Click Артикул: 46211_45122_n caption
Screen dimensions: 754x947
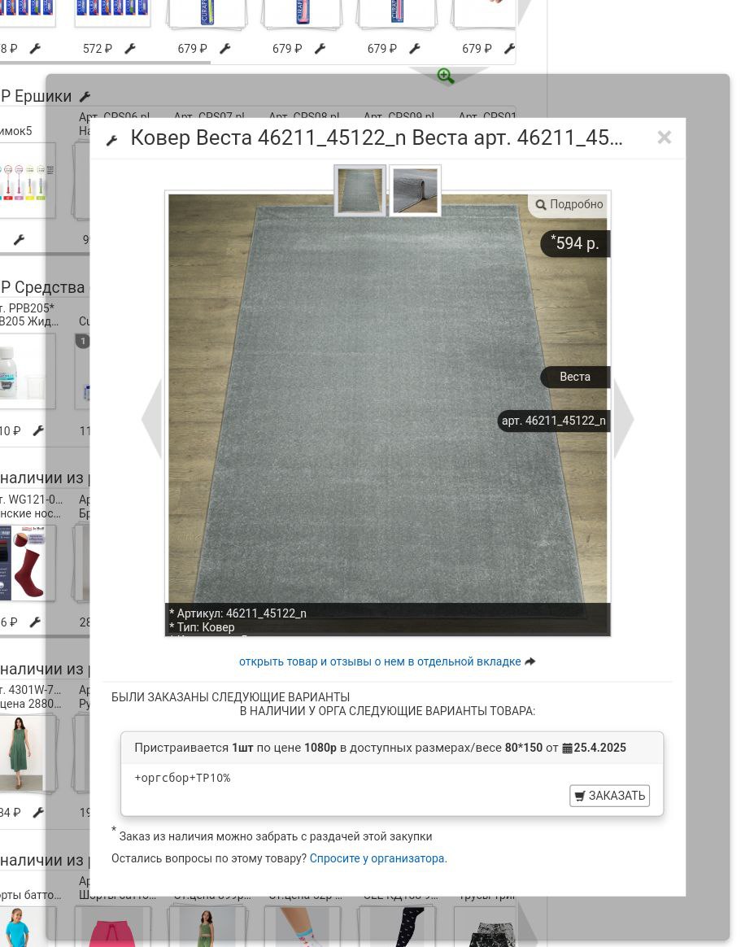pyautogui.click(x=238, y=613)
